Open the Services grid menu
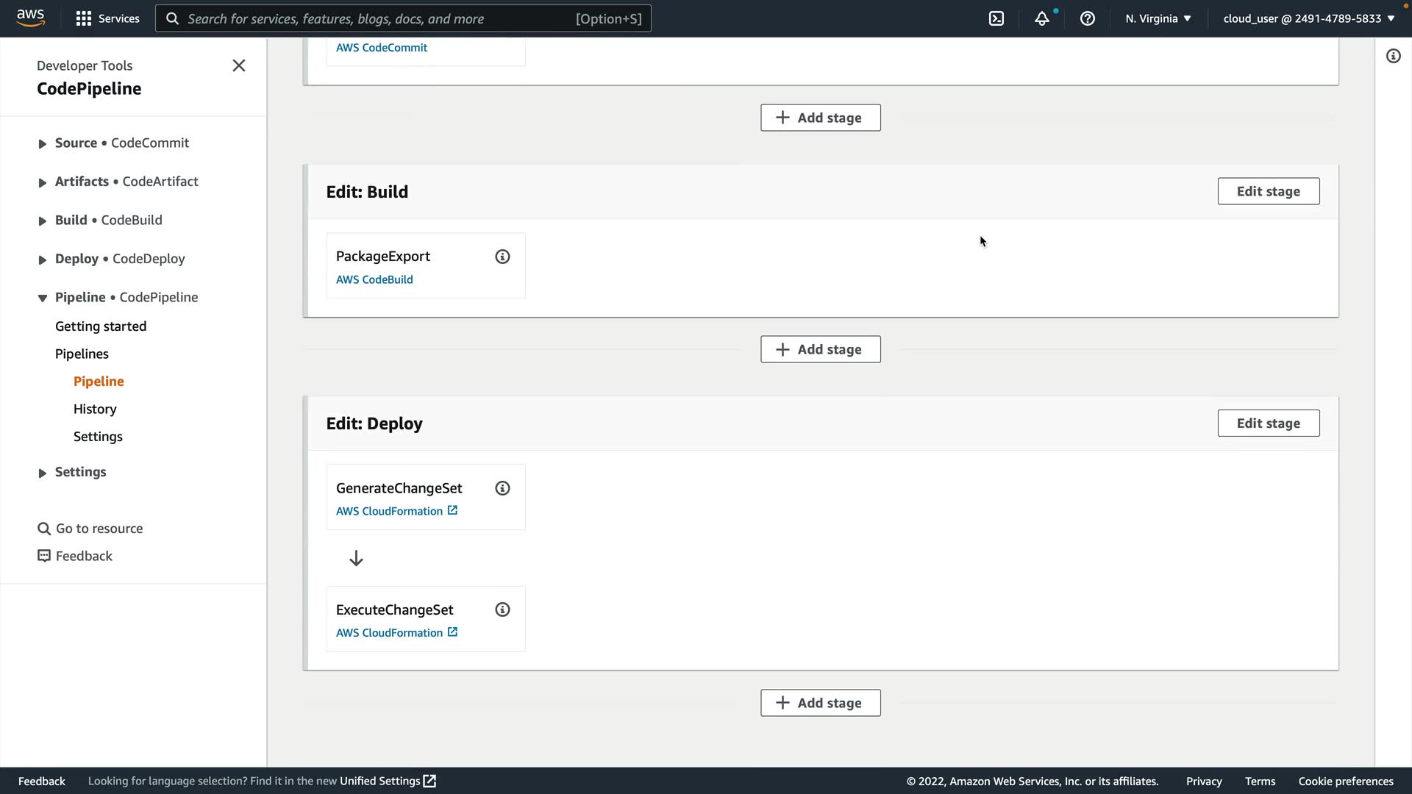Screen dimensions: 1412x794 tap(107, 18)
